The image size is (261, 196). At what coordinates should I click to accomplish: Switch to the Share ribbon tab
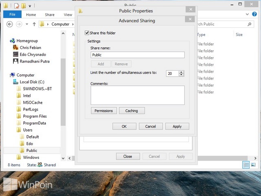(50, 15)
